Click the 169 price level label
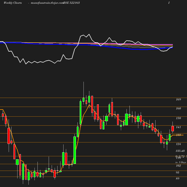 point(178,99)
